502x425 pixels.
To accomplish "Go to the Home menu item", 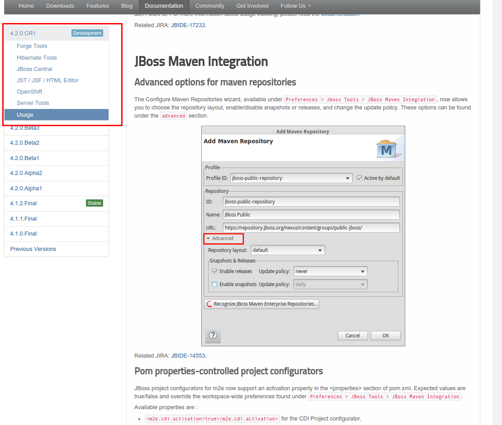I will tap(26, 6).
